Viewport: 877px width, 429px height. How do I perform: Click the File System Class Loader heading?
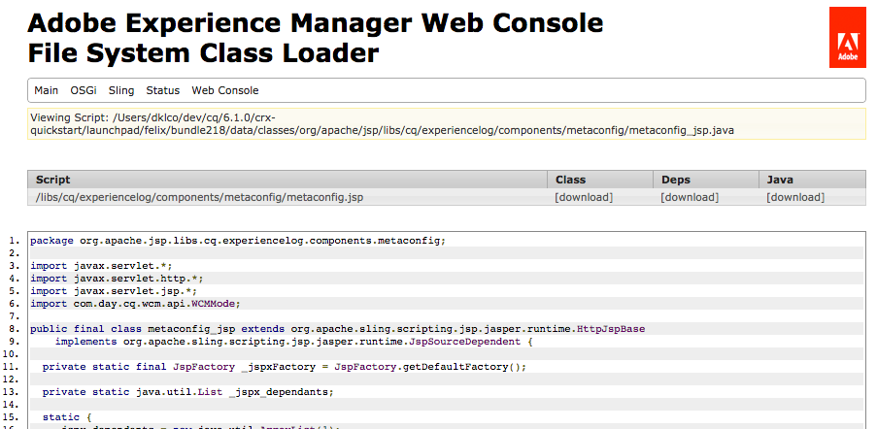(204, 53)
